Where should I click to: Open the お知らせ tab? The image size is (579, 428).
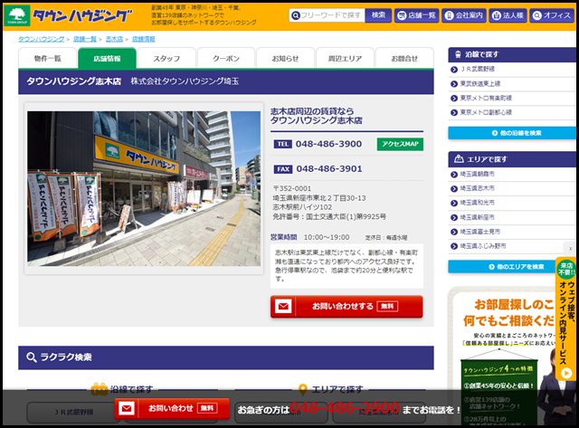[x=286, y=58]
